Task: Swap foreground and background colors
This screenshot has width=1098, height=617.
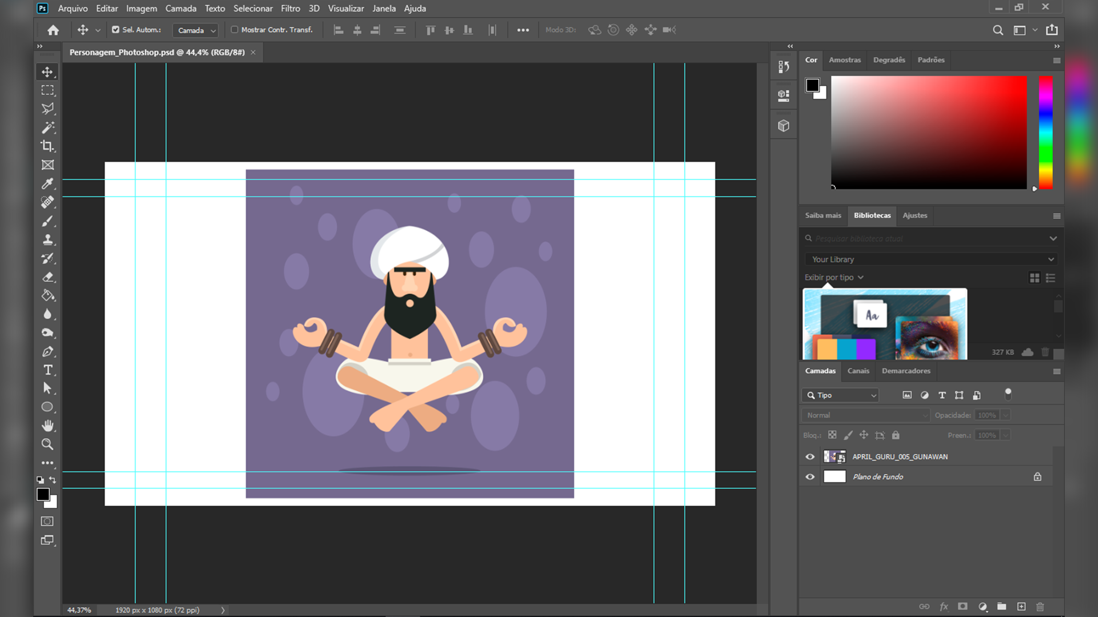Action: point(53,480)
